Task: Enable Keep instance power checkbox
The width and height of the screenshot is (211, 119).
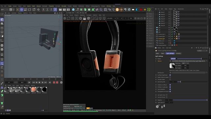Action: [170, 77]
